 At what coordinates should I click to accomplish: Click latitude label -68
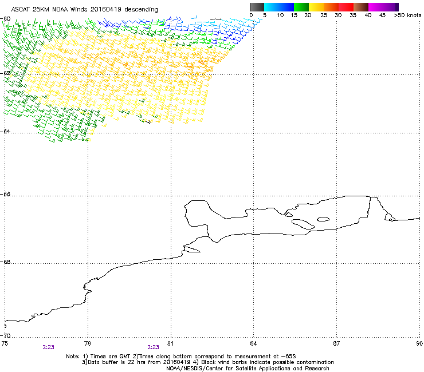[x=6, y=262]
